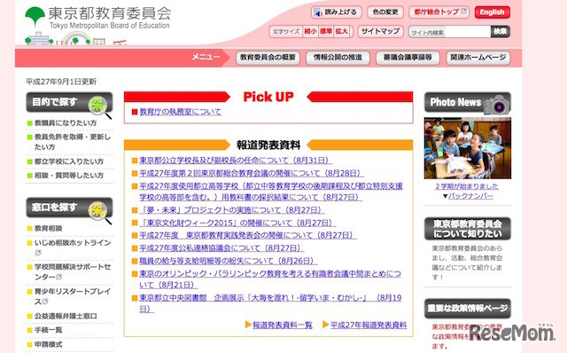This screenshot has width=567, height=353.
Task: Click 重要な政策情報ページ banner
Action: pos(467,308)
